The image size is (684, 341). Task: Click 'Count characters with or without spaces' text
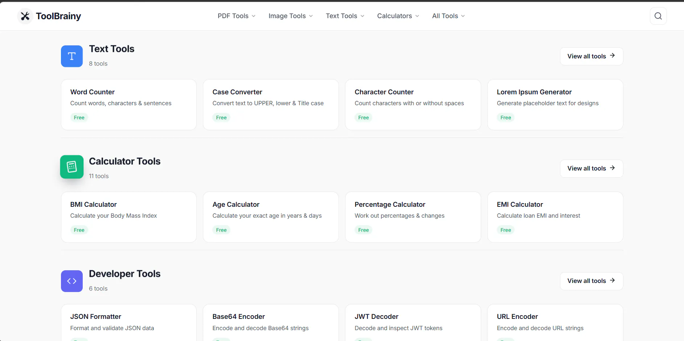pyautogui.click(x=409, y=103)
